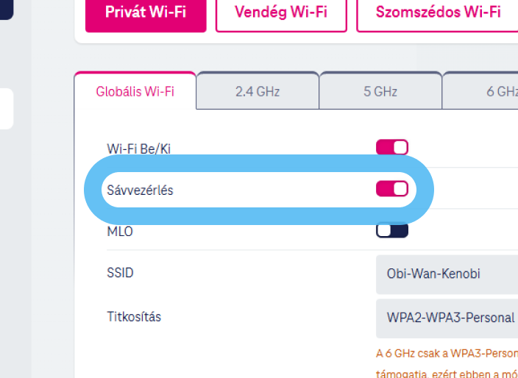
Task: Click the MLO label text
Action: 120,232
